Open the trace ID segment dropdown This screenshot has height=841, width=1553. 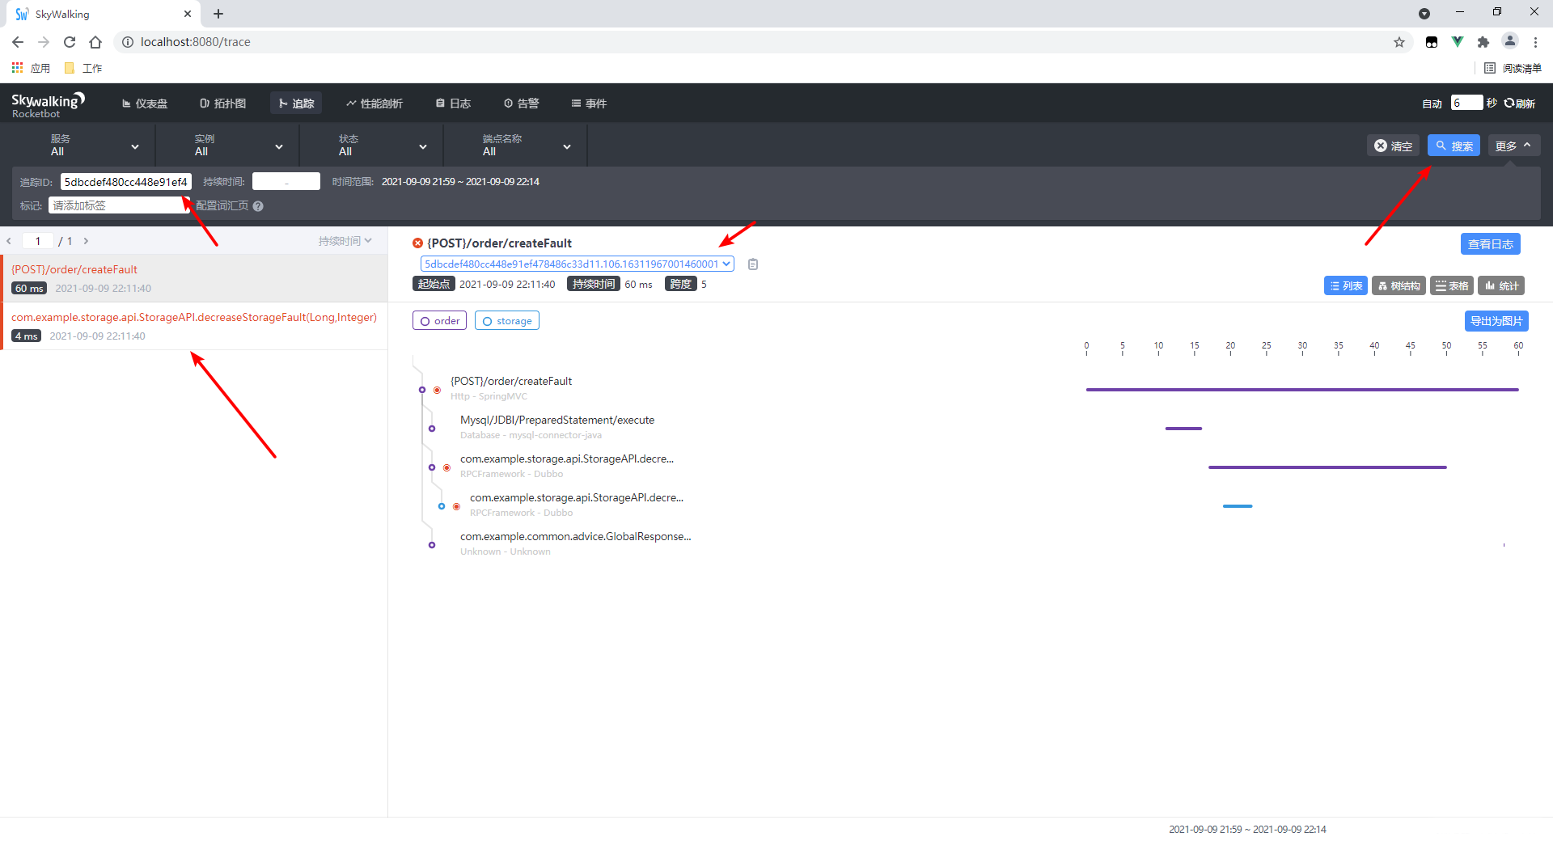click(x=577, y=264)
